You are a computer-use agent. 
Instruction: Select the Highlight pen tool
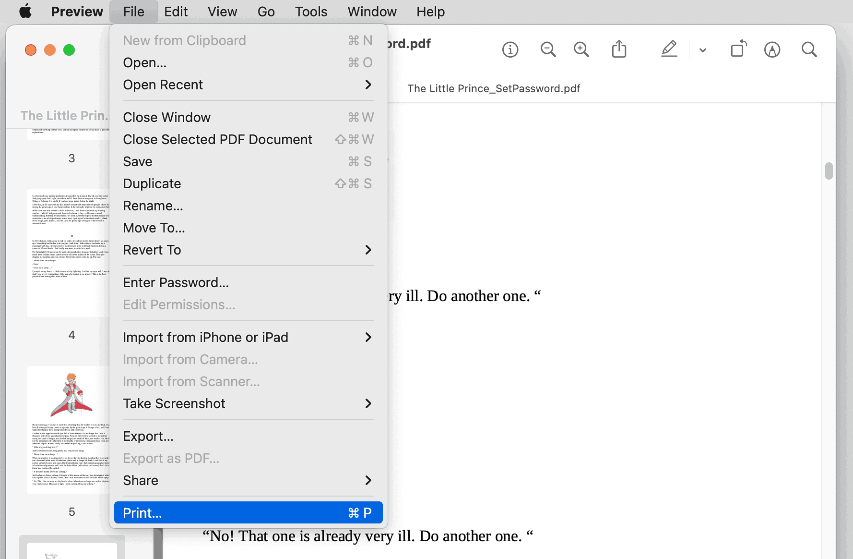pos(669,49)
